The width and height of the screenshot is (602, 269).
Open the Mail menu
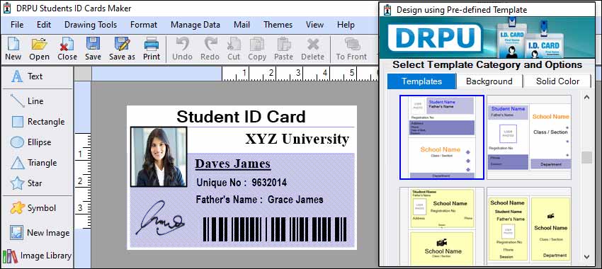click(x=242, y=25)
